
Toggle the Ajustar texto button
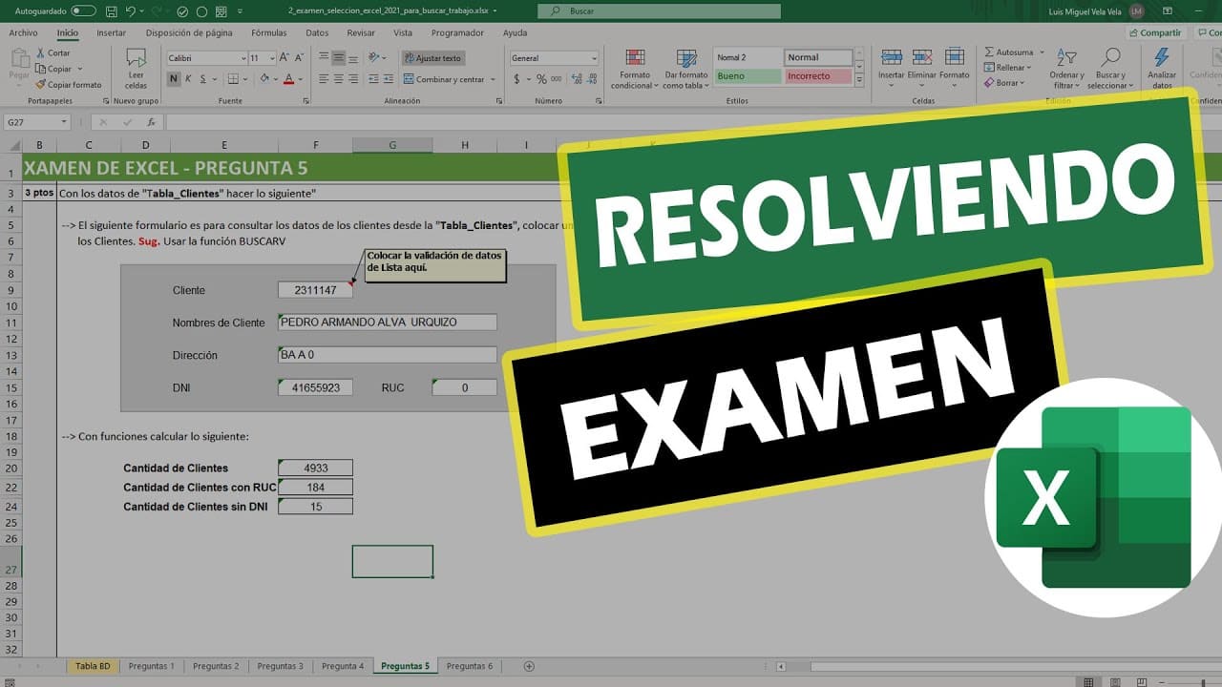432,58
